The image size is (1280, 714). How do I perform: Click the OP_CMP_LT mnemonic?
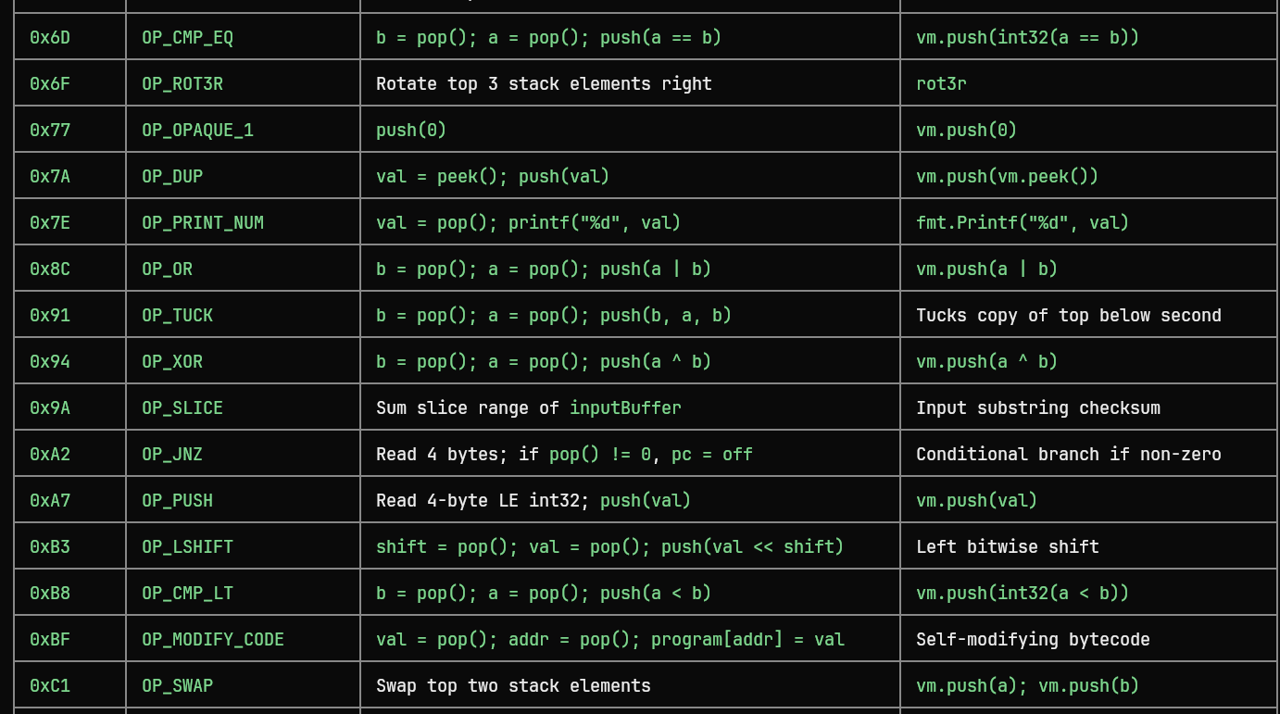[187, 594]
